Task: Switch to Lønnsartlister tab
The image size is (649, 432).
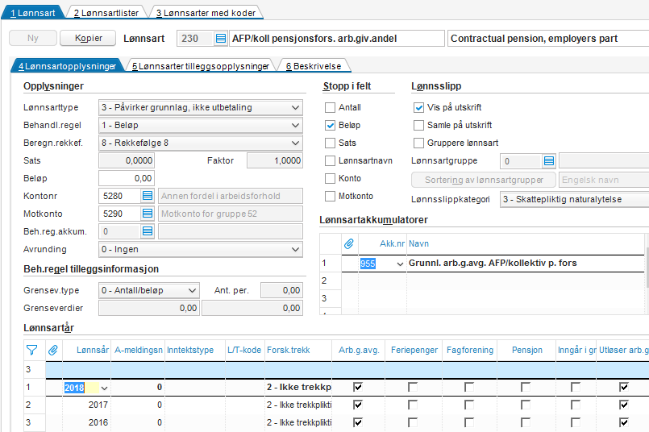Action: coord(106,13)
